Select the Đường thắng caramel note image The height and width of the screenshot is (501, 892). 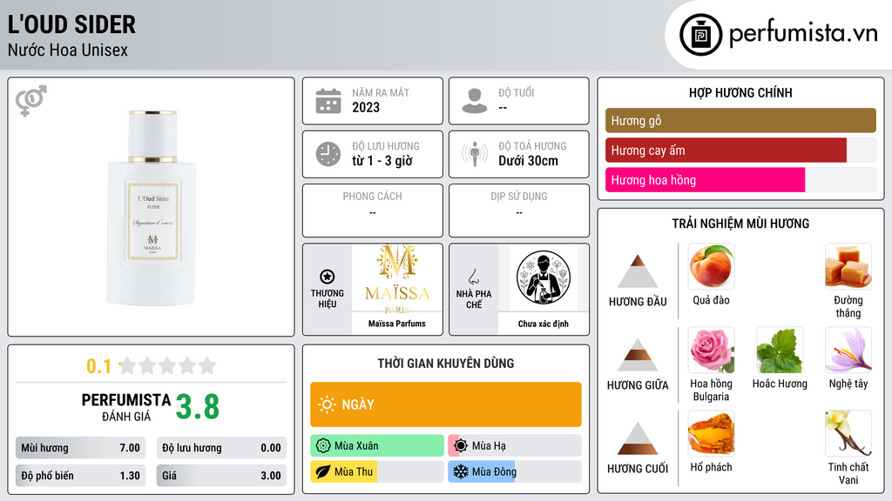pyautogui.click(x=848, y=266)
